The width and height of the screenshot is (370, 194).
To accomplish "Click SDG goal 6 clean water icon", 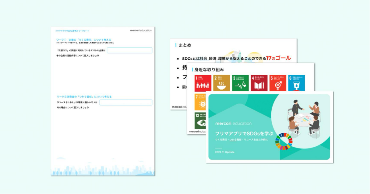I will [296, 83].
